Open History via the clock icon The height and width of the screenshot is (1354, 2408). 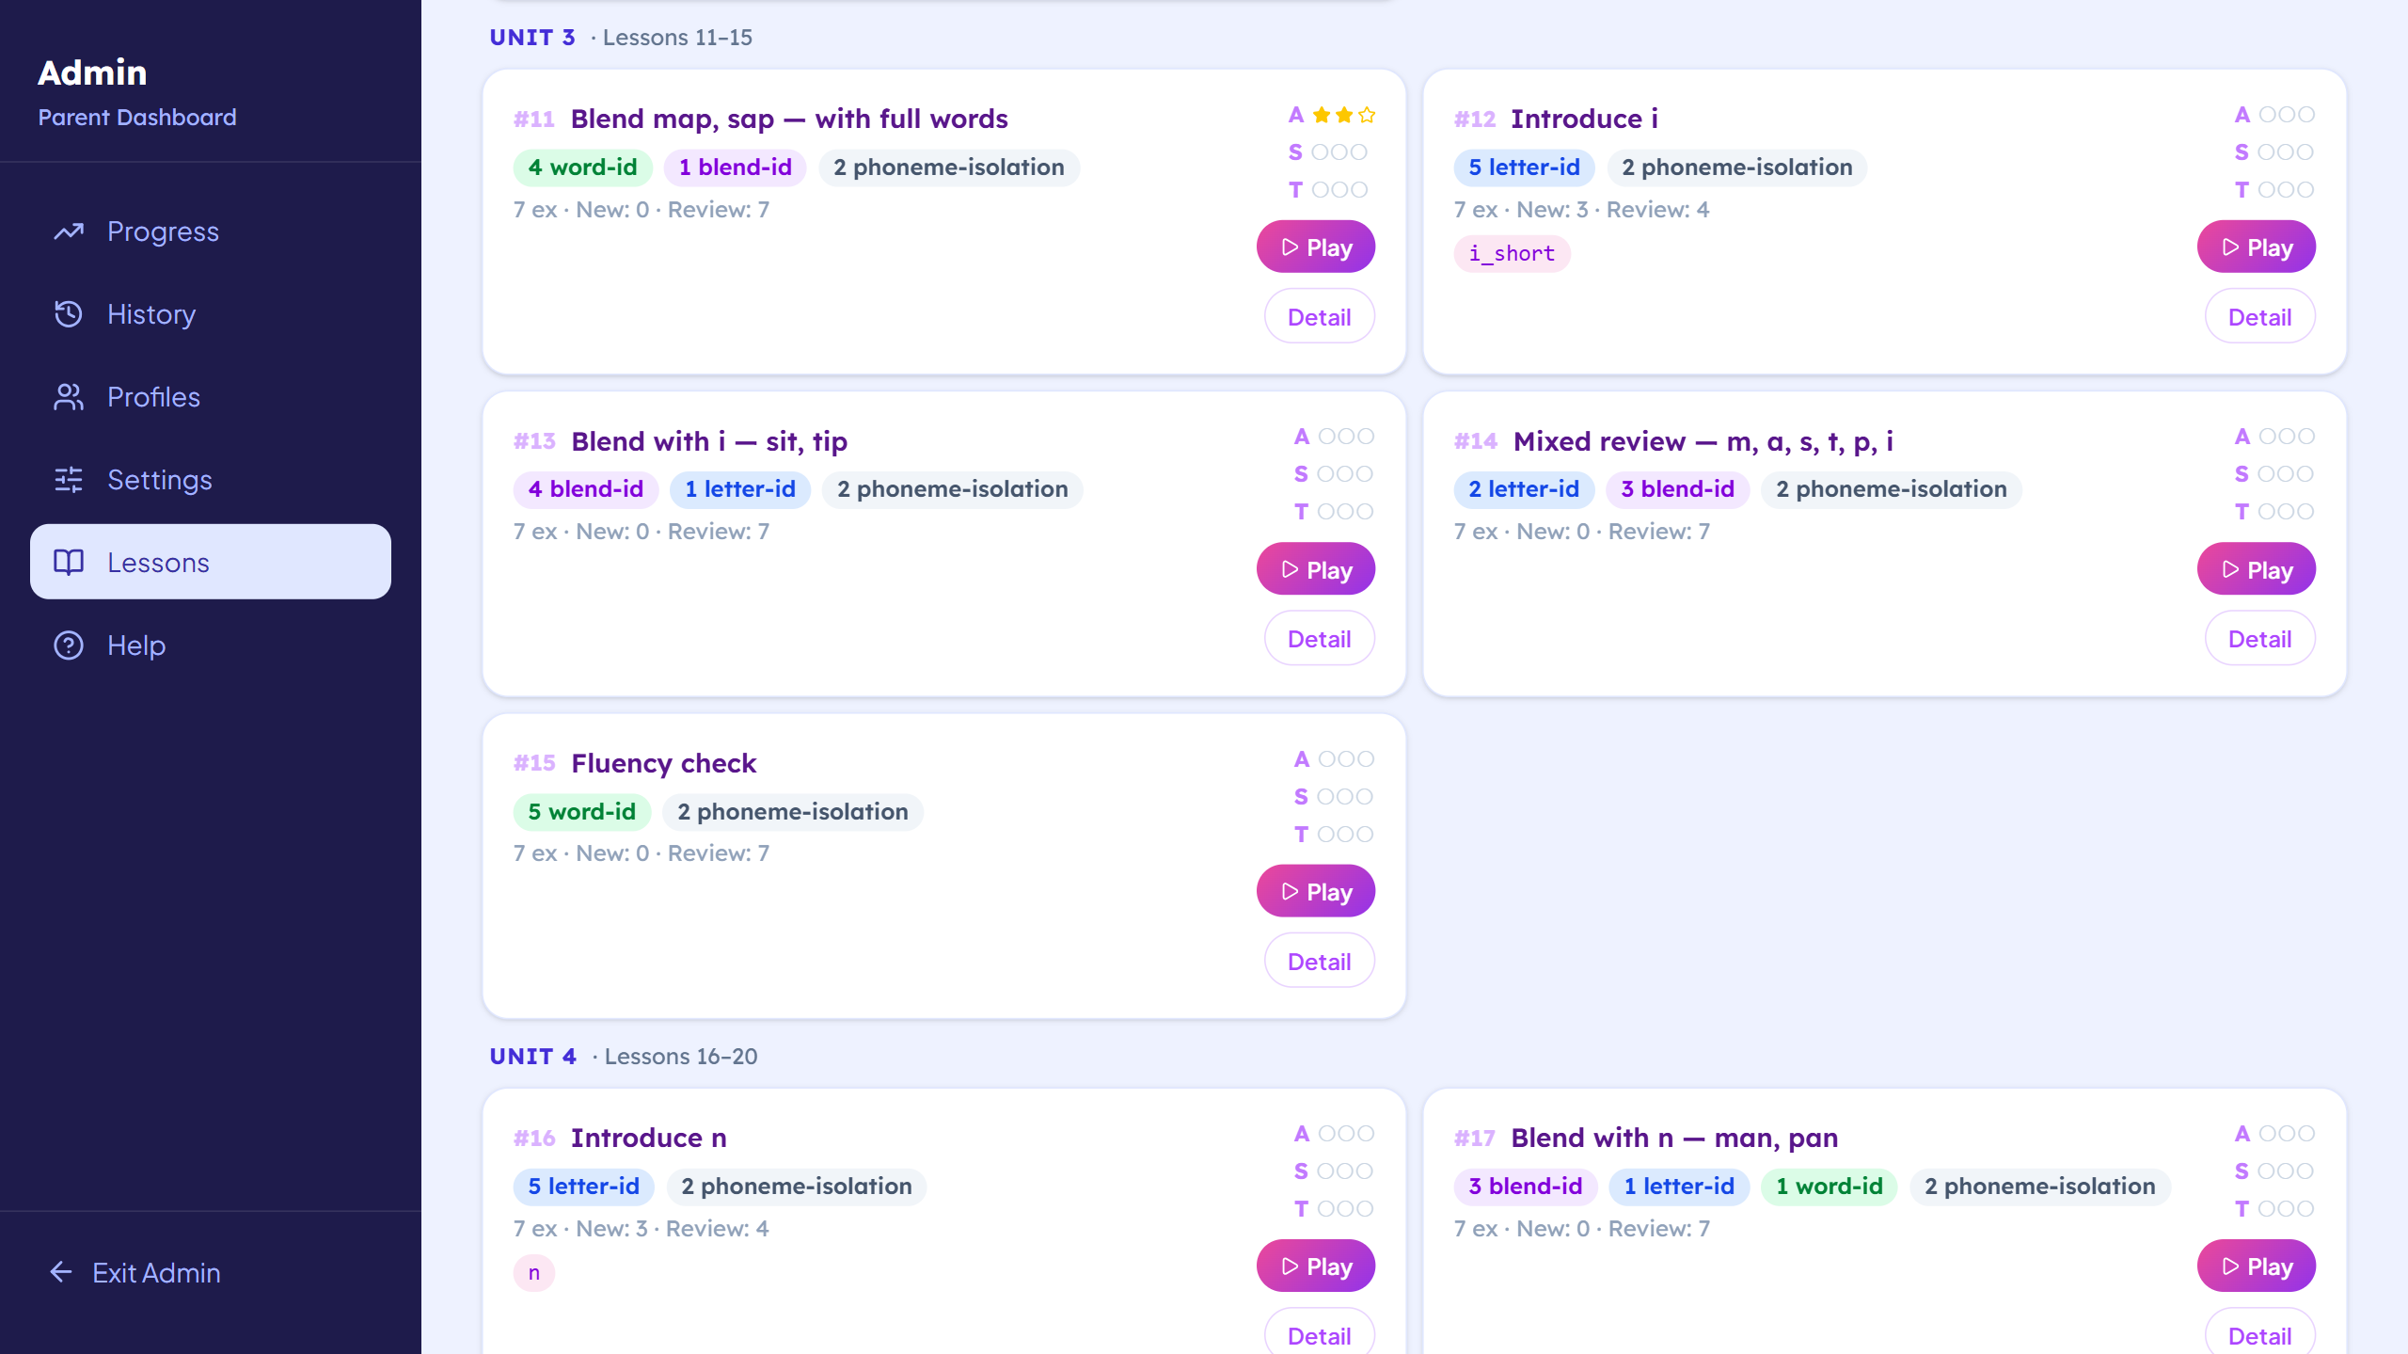(67, 314)
